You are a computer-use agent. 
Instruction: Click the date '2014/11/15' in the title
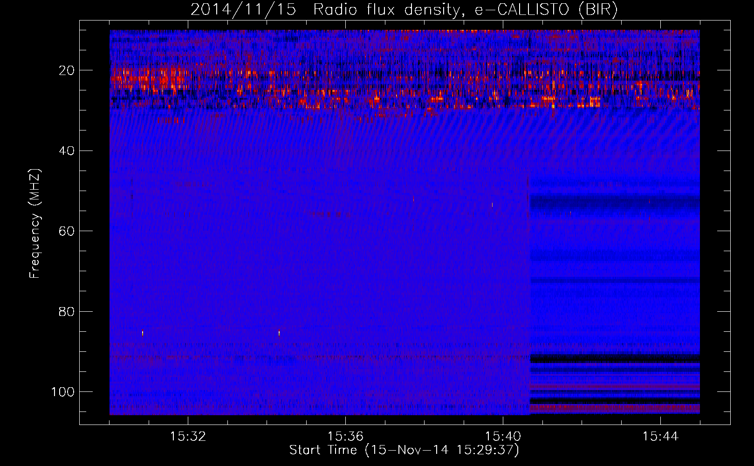243,10
